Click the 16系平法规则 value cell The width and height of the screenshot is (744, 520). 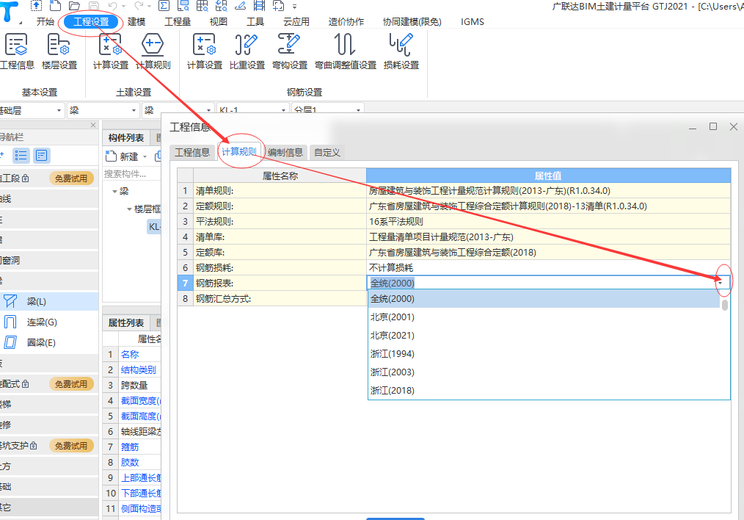pyautogui.click(x=548, y=221)
